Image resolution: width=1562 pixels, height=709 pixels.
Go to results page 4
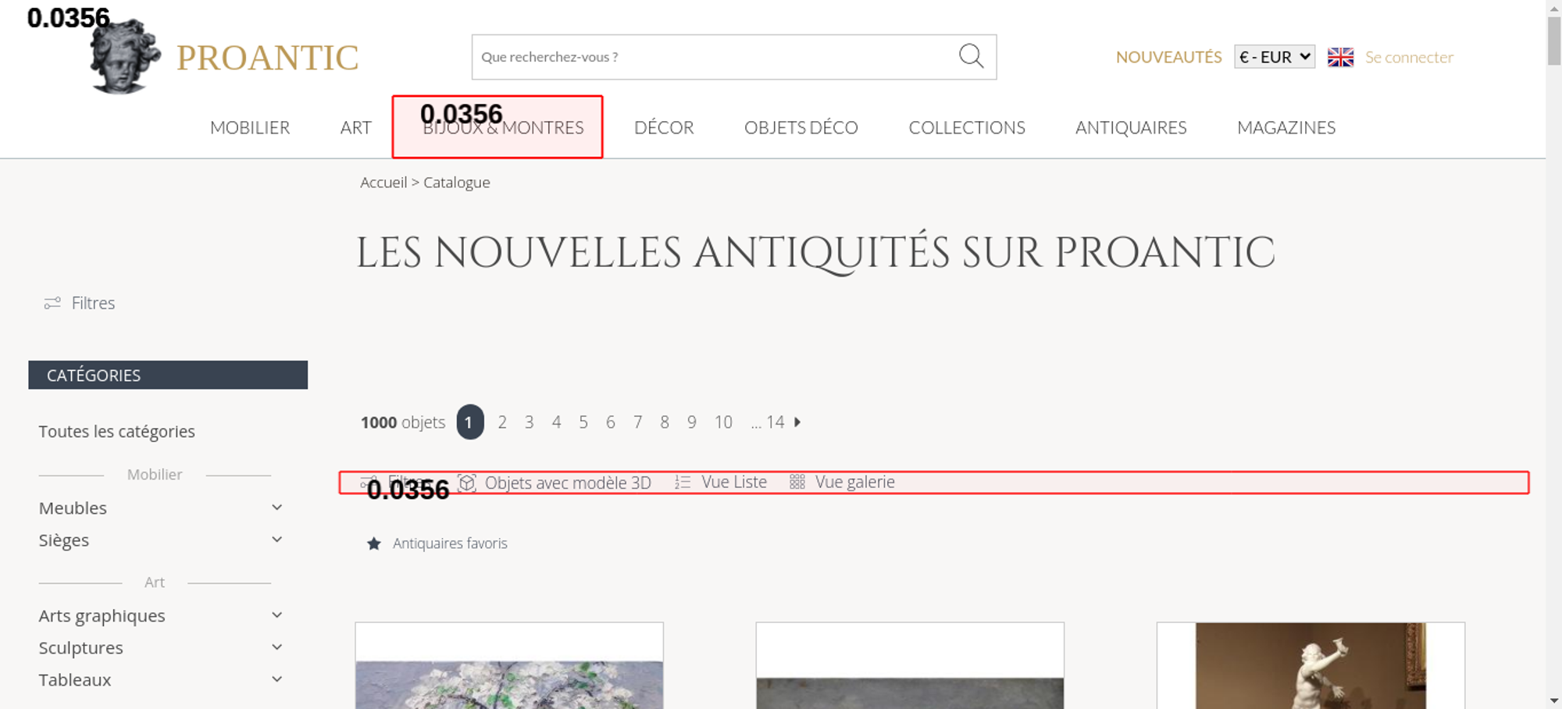point(556,422)
